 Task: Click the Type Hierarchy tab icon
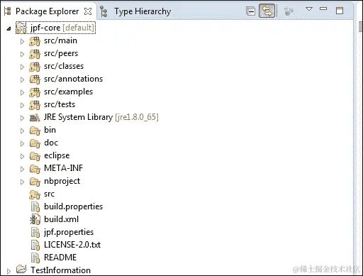104,11
